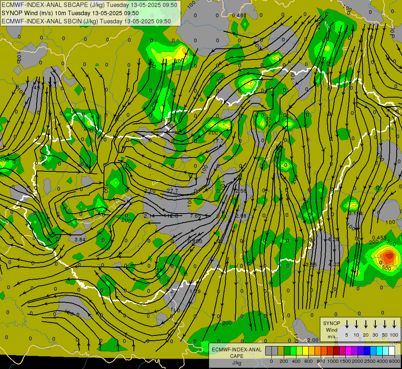Pick the pure yellow CAPE legend swatch
Image resolution: width=402 pixels, height=369 pixels.
pyautogui.click(x=306, y=351)
